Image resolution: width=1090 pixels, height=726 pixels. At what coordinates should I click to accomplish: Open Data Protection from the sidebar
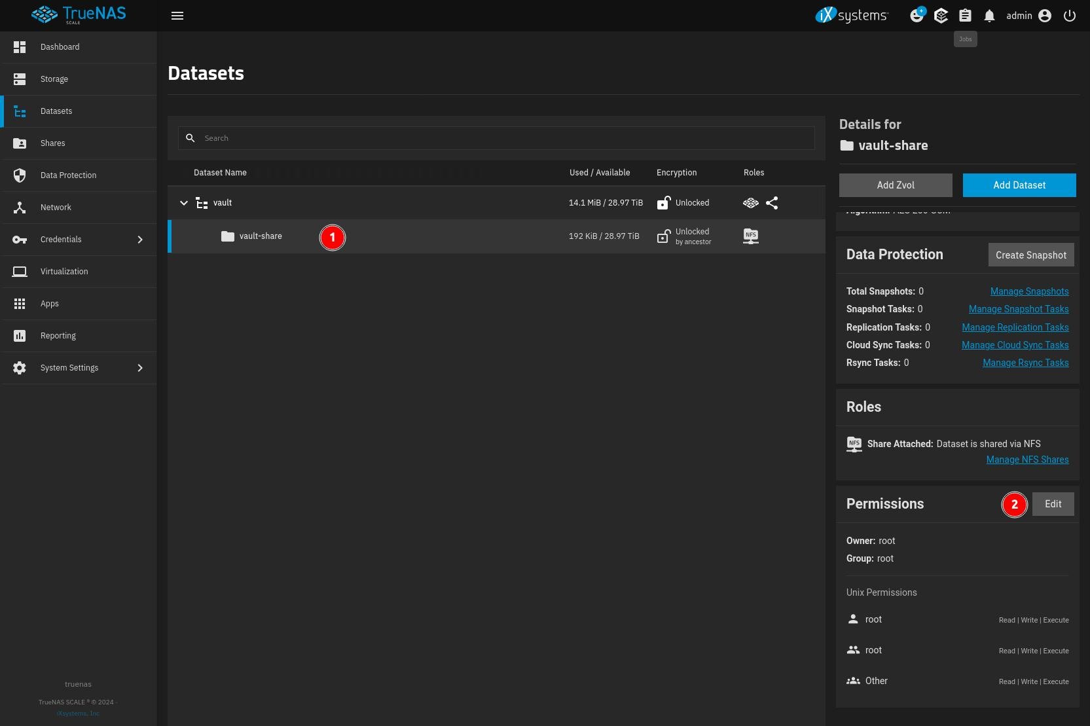point(79,175)
